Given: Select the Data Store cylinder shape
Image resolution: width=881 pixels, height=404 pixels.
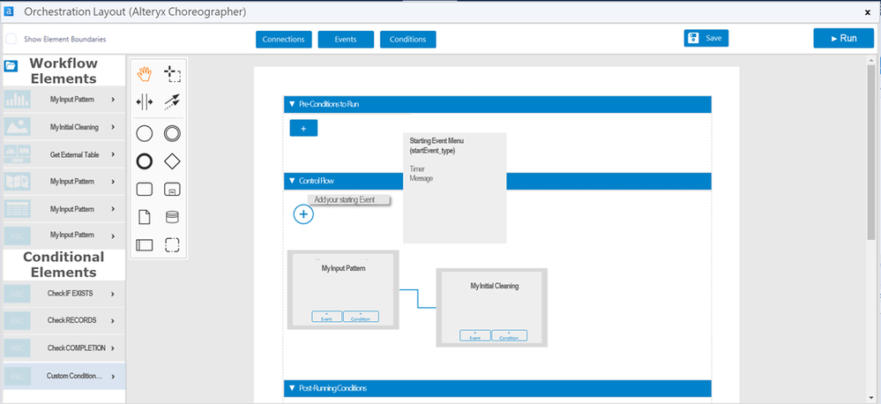Looking at the screenshot, I should pos(172,217).
